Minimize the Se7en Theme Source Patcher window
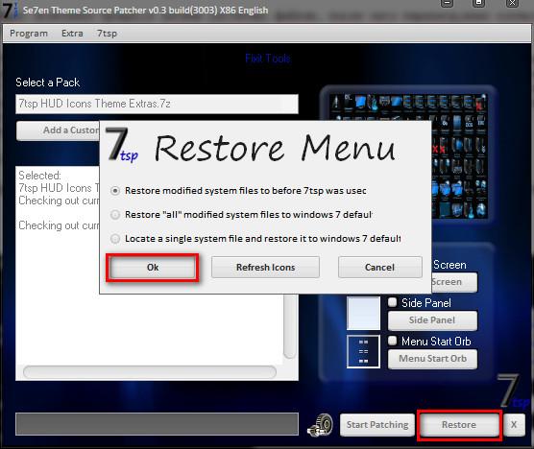Viewport: 534px width, 449px height. tap(448, 4)
